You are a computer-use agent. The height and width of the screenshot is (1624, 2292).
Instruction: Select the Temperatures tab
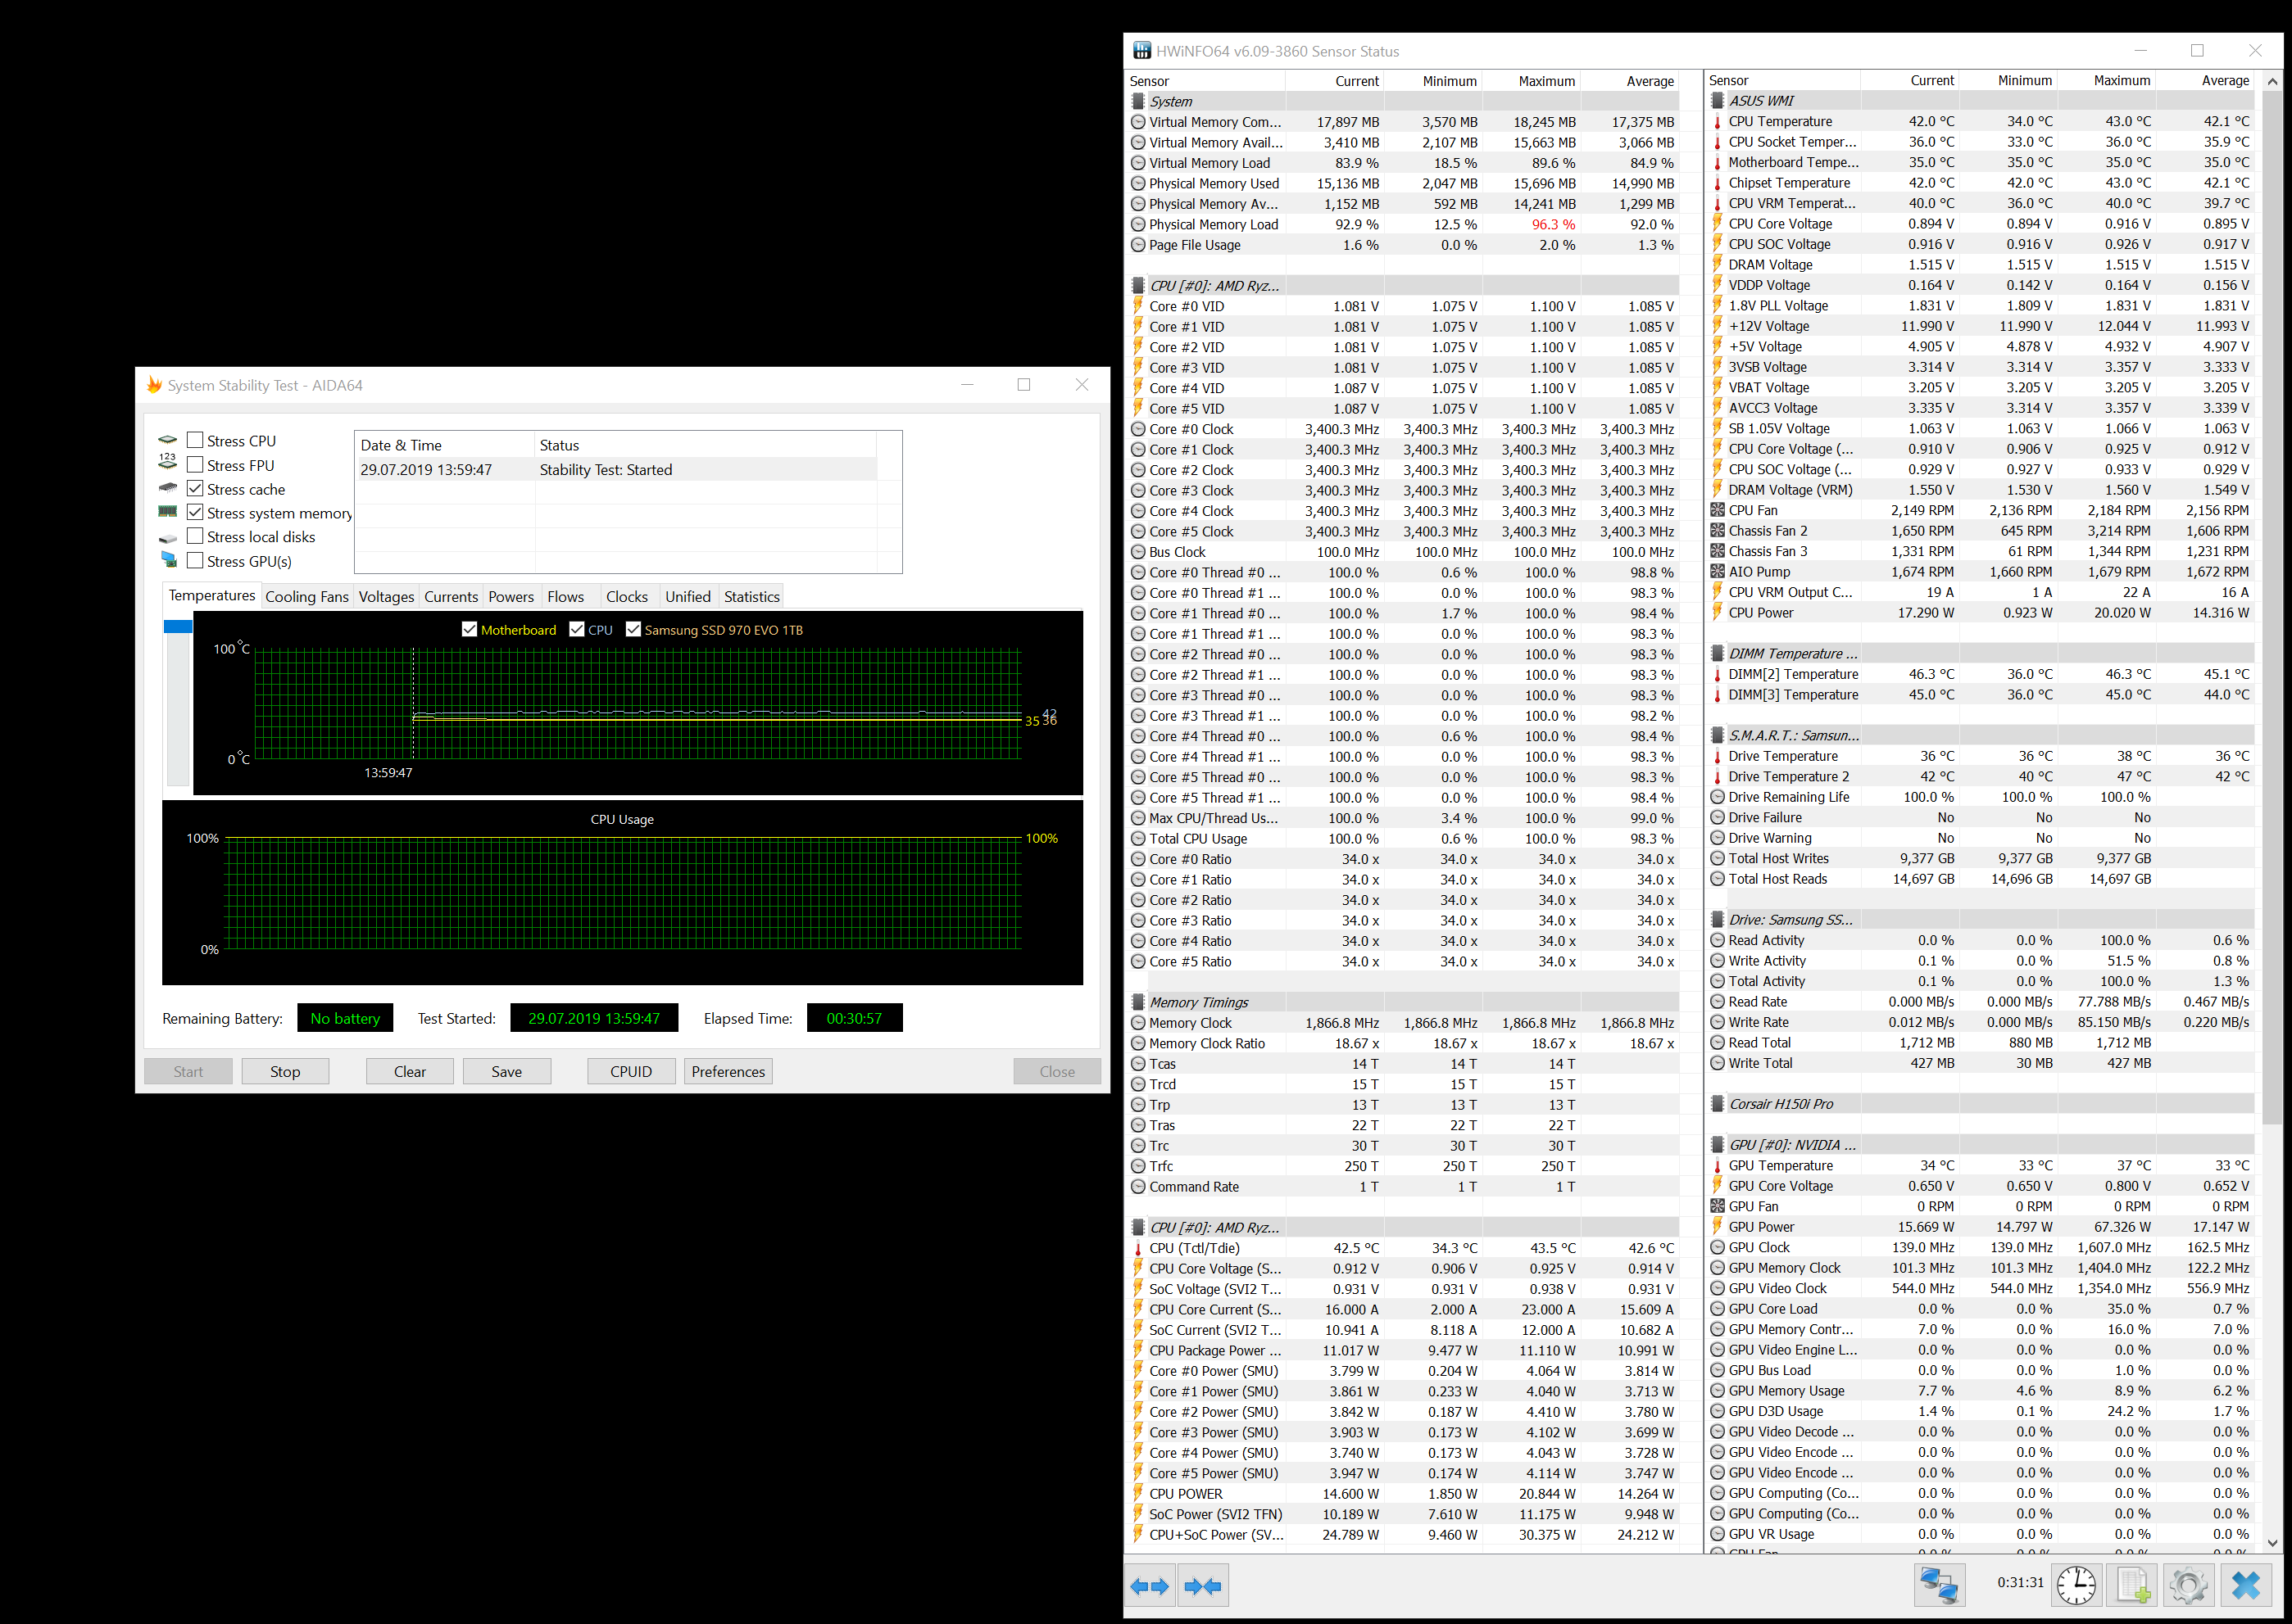211,595
